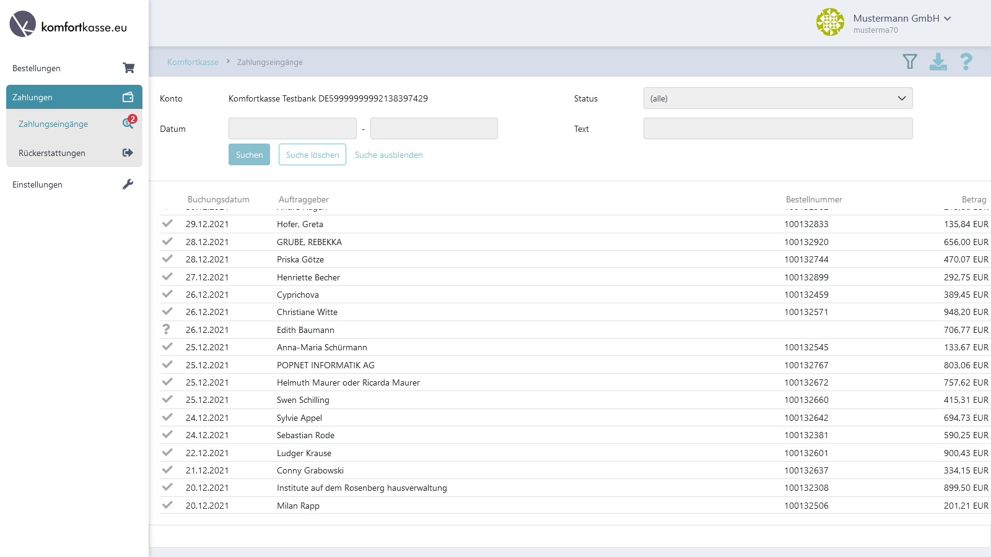Select Institute auf dem Rosenberg hausverwaltung row
The image size is (991, 557).
coord(575,488)
